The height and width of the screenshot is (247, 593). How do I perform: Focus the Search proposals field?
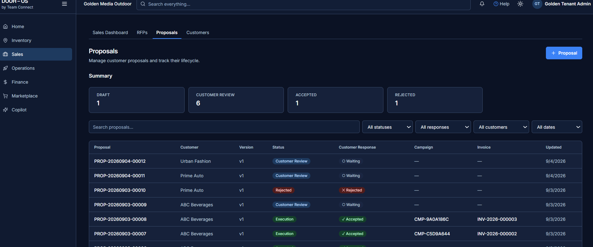pyautogui.click(x=224, y=127)
